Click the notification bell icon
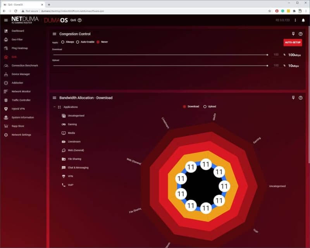 tap(303, 20)
